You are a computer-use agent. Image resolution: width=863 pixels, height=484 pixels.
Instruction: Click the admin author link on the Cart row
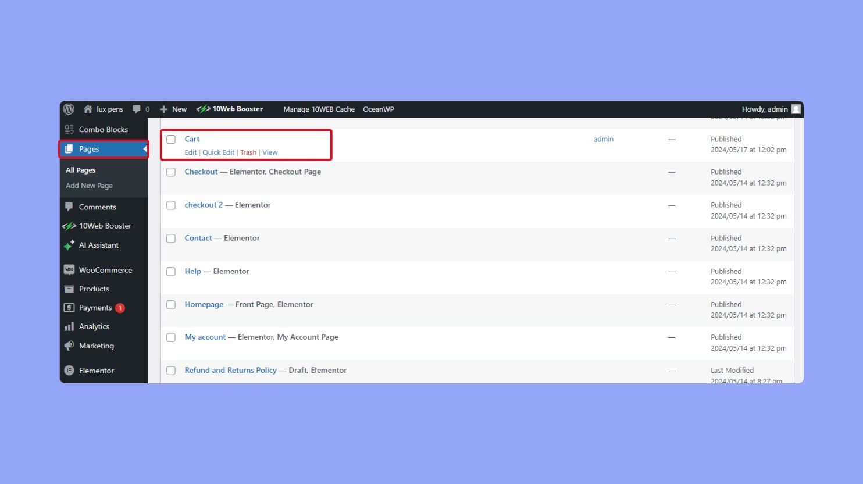coord(603,139)
